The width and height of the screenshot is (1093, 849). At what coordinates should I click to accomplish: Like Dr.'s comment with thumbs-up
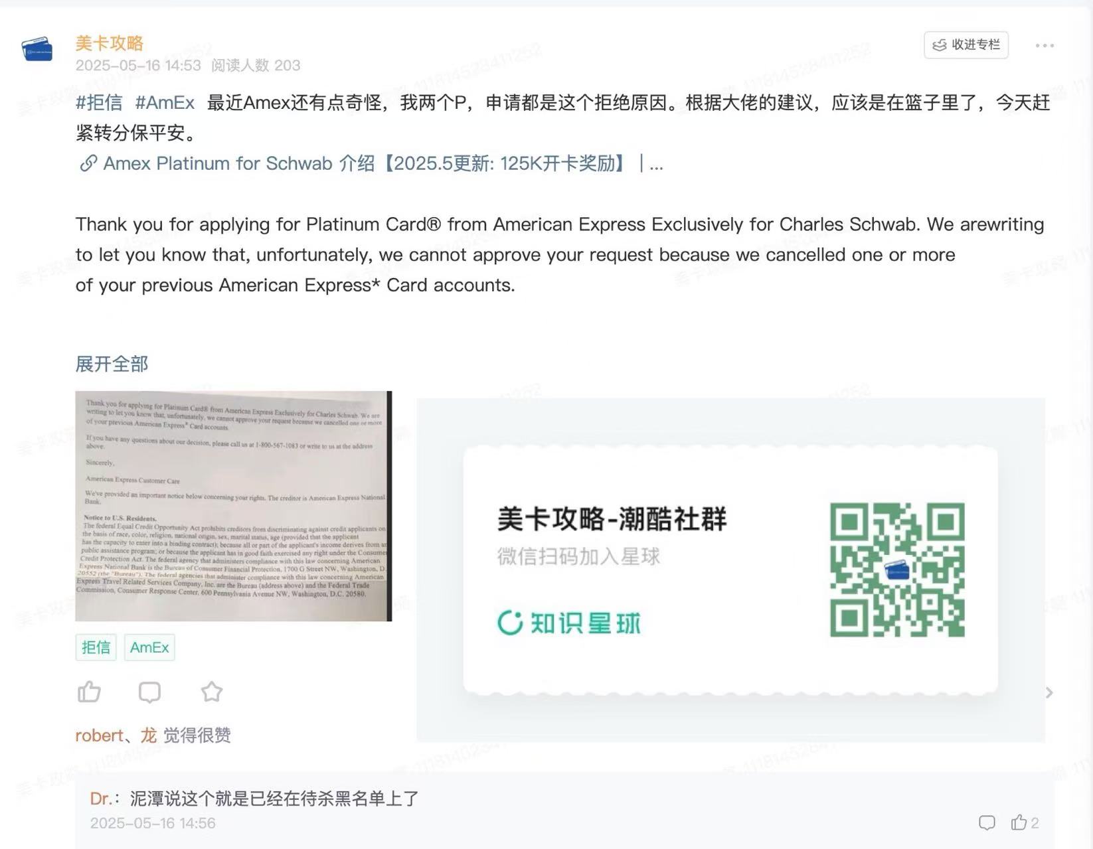1019,822
